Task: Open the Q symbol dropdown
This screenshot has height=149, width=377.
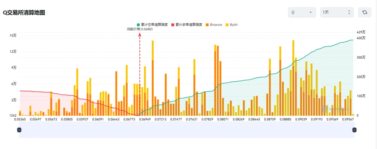Action: (x=302, y=12)
